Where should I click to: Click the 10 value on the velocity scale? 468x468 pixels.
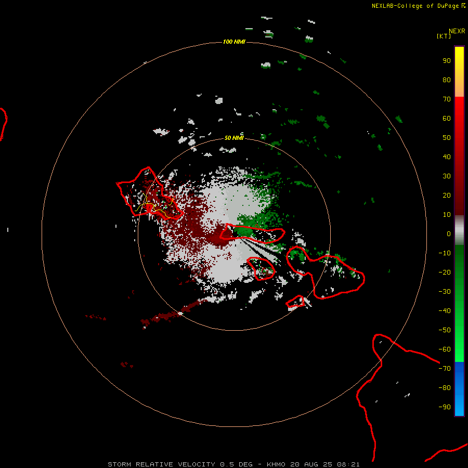click(447, 215)
